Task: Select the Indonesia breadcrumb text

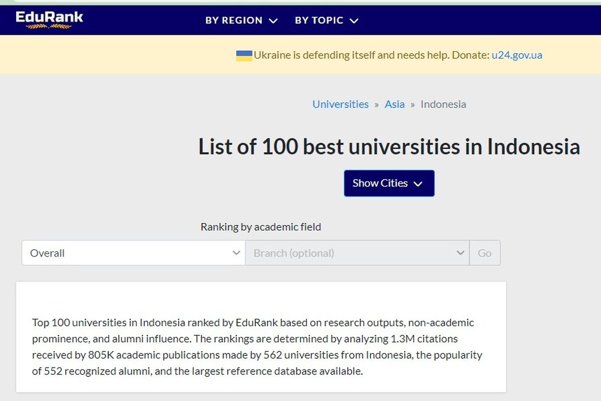Action: pos(443,104)
